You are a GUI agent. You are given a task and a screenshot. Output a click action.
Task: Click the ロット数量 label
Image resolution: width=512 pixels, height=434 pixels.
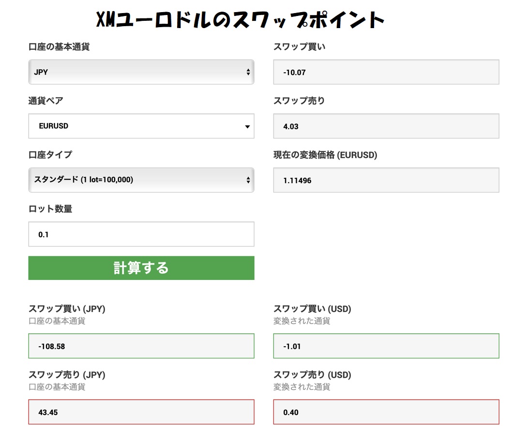tap(50, 209)
